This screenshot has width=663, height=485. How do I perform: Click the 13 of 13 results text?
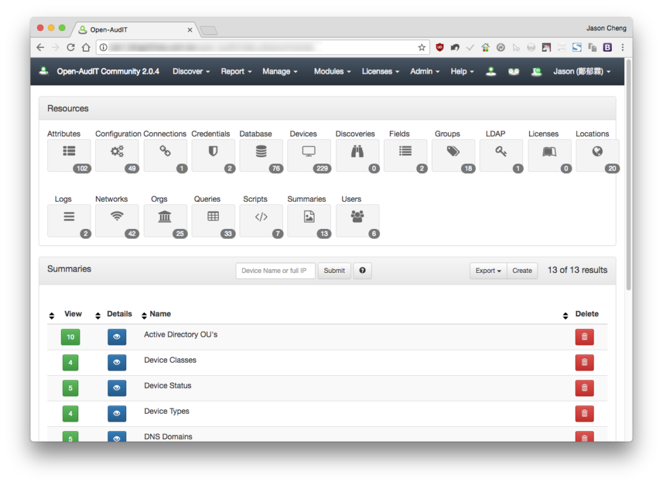click(x=577, y=270)
